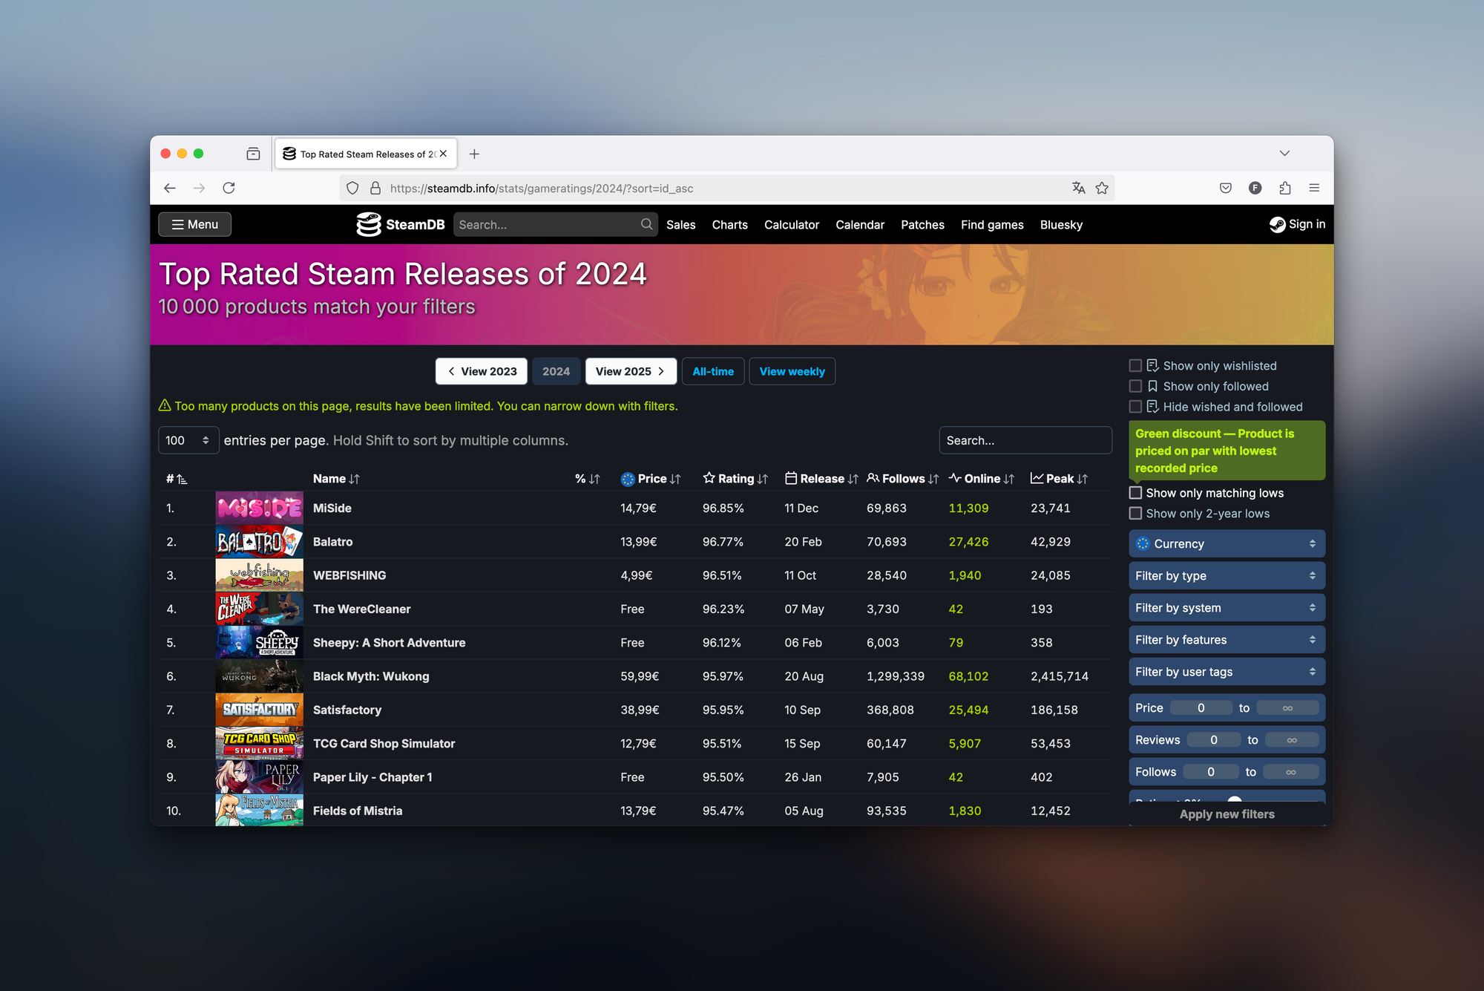The height and width of the screenshot is (991, 1484).
Task: Click the search magnifier icon in navbar
Action: pos(646,224)
